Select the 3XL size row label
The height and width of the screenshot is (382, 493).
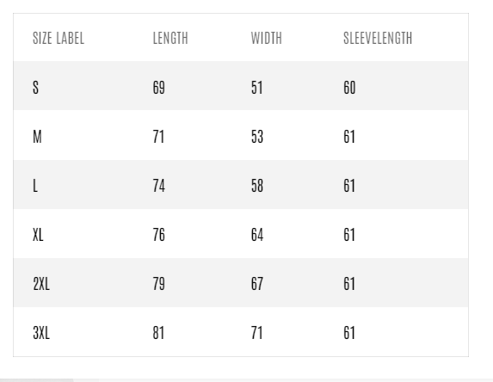41,333
